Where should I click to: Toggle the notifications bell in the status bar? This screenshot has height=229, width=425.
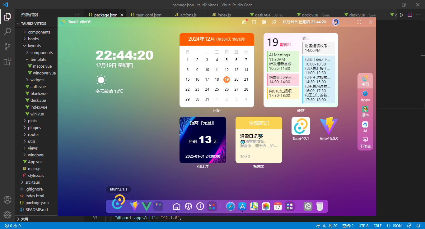point(418,226)
